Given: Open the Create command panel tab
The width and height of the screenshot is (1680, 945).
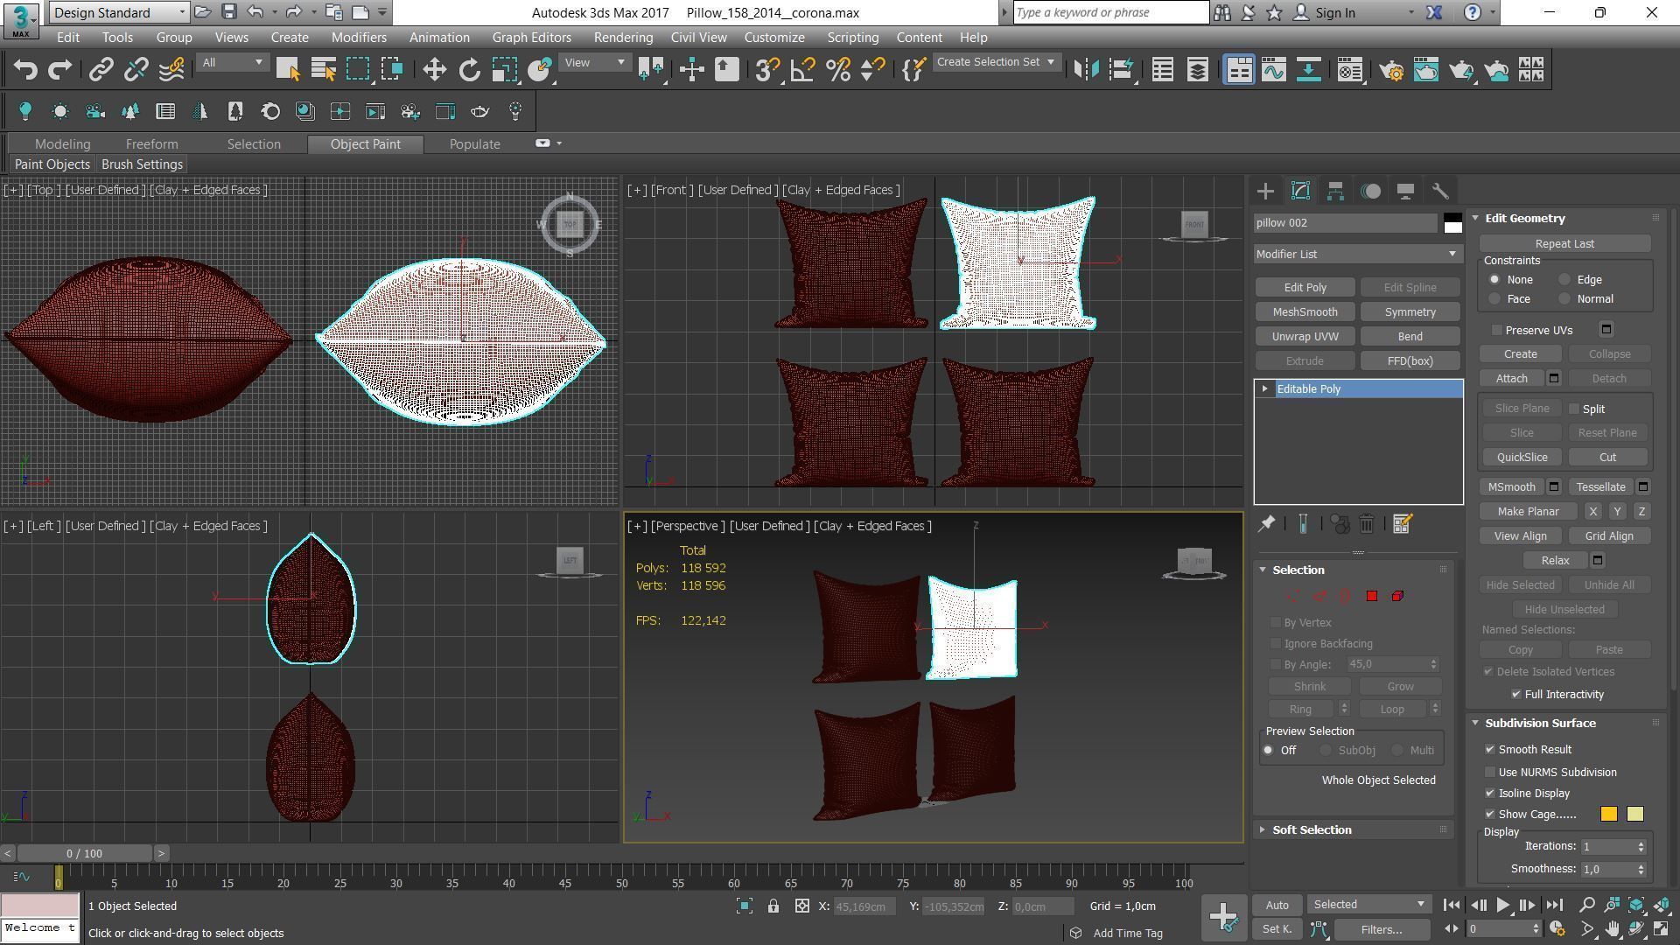Looking at the screenshot, I should [x=1265, y=191].
